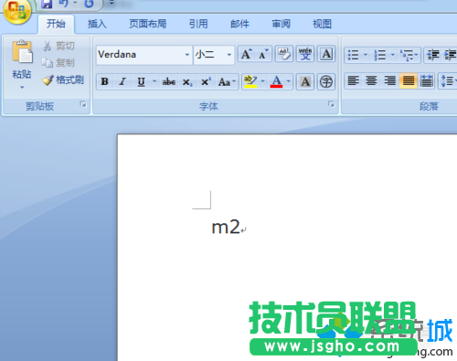The height and width of the screenshot is (361, 457).
Task: Expand numbering style arrow
Action: pos(393,55)
